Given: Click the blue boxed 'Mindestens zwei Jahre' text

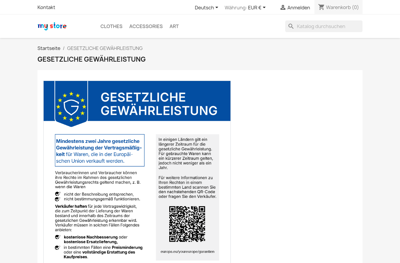Looking at the screenshot, I should pos(100,150).
